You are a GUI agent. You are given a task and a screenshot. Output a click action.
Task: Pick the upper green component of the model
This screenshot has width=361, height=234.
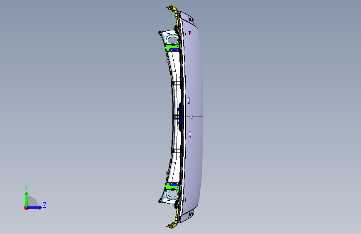coord(169,48)
